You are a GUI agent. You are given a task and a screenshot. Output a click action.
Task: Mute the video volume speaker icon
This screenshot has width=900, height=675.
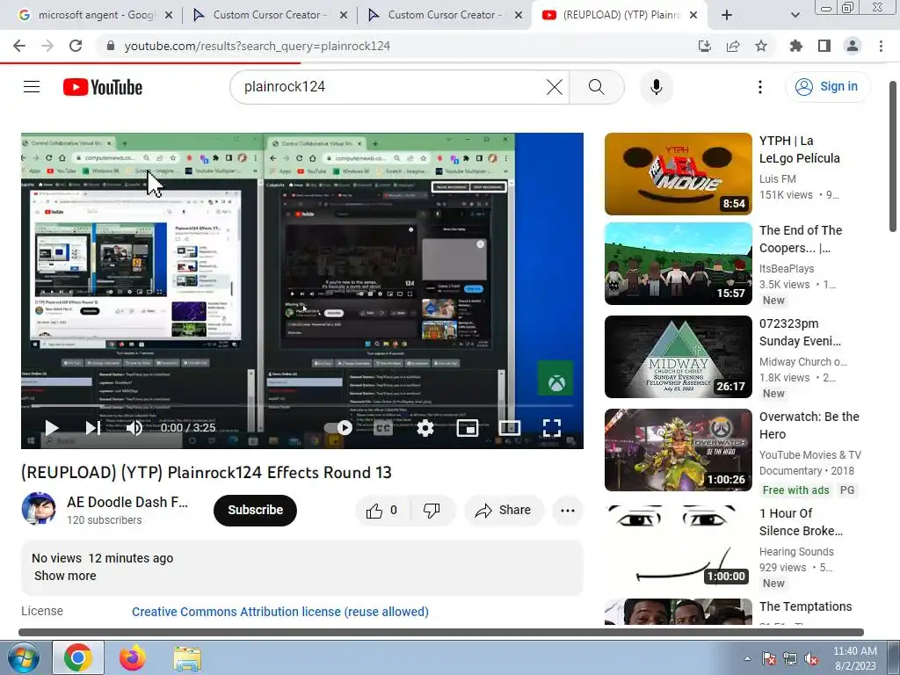tap(134, 428)
